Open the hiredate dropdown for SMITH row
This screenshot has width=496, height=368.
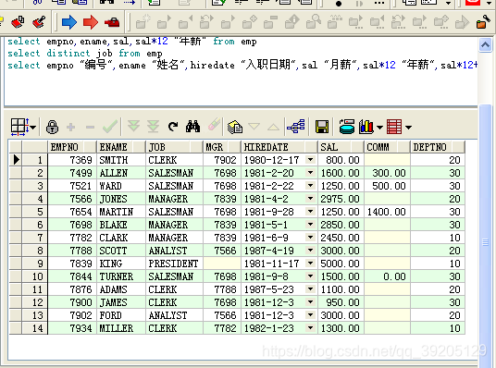[311, 160]
